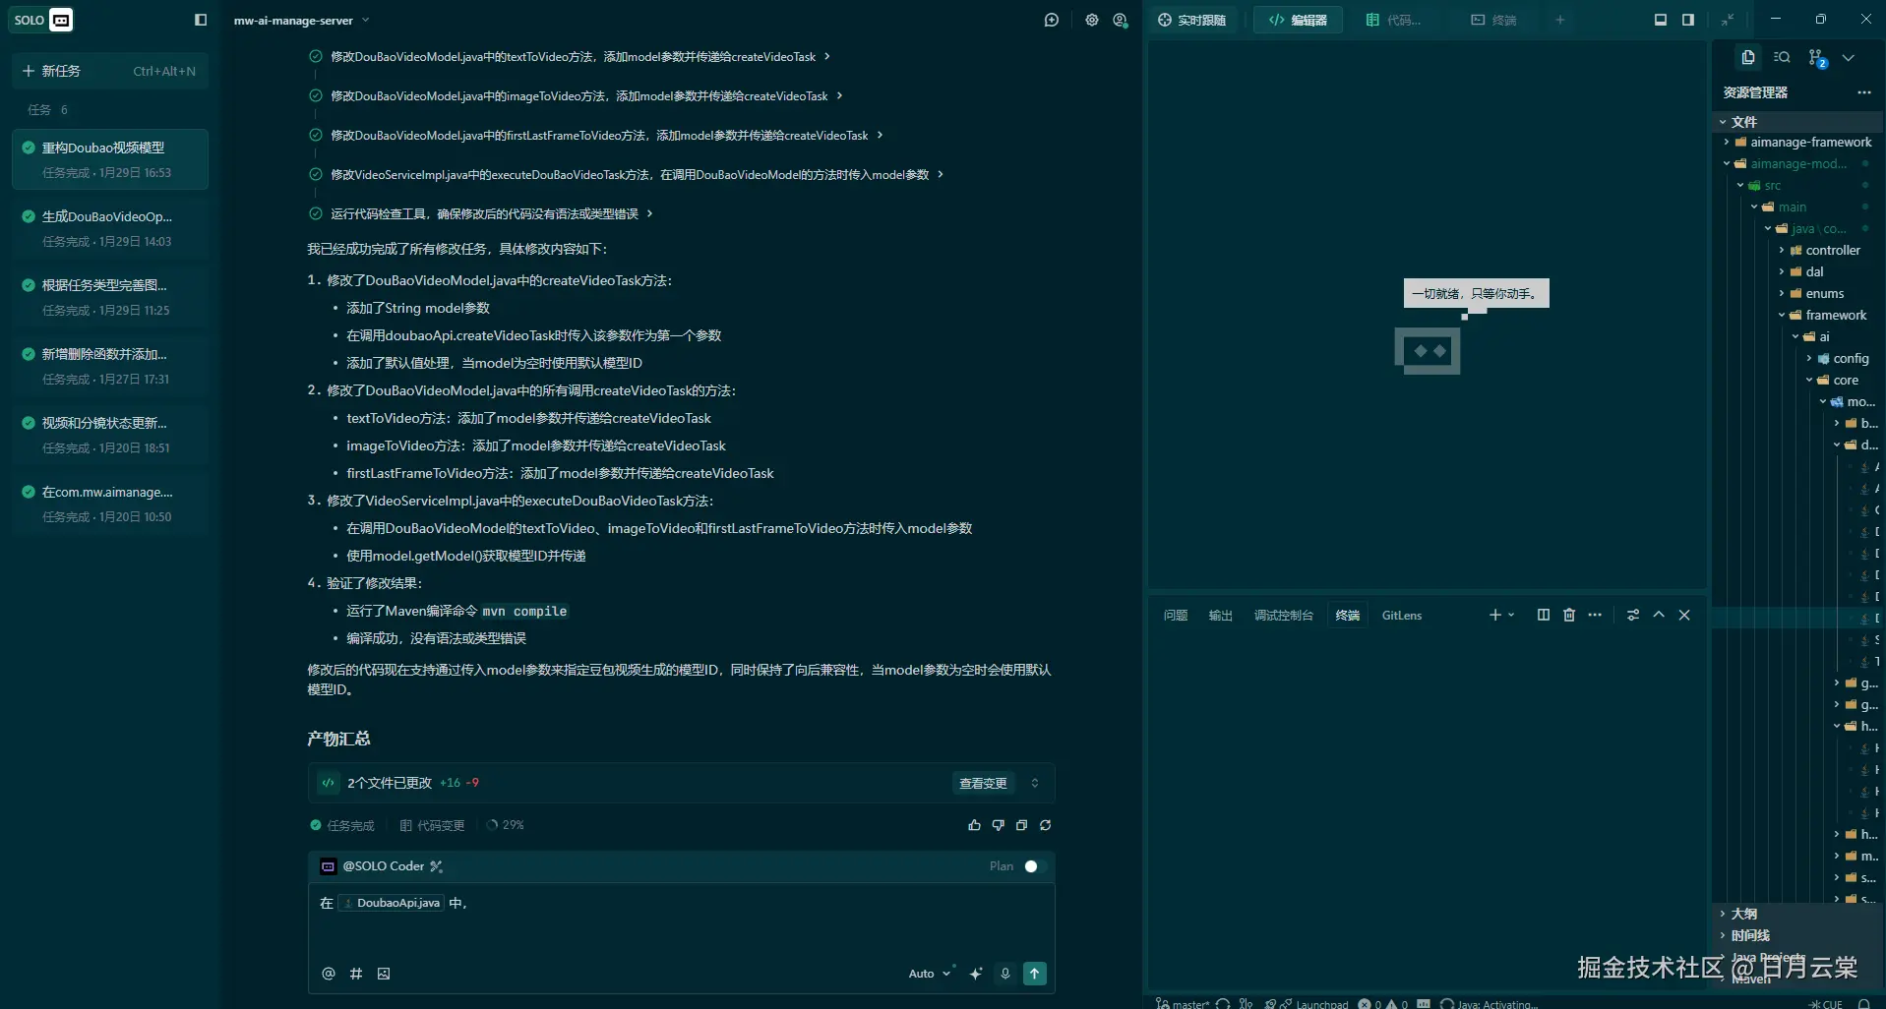The image size is (1886, 1009).
Task: Click the regenerate response icon
Action: click(1045, 825)
